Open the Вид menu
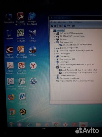This screenshot has width=102, height=137. (70, 22)
